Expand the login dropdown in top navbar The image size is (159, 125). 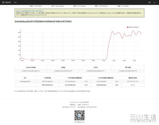[x=155, y=2]
